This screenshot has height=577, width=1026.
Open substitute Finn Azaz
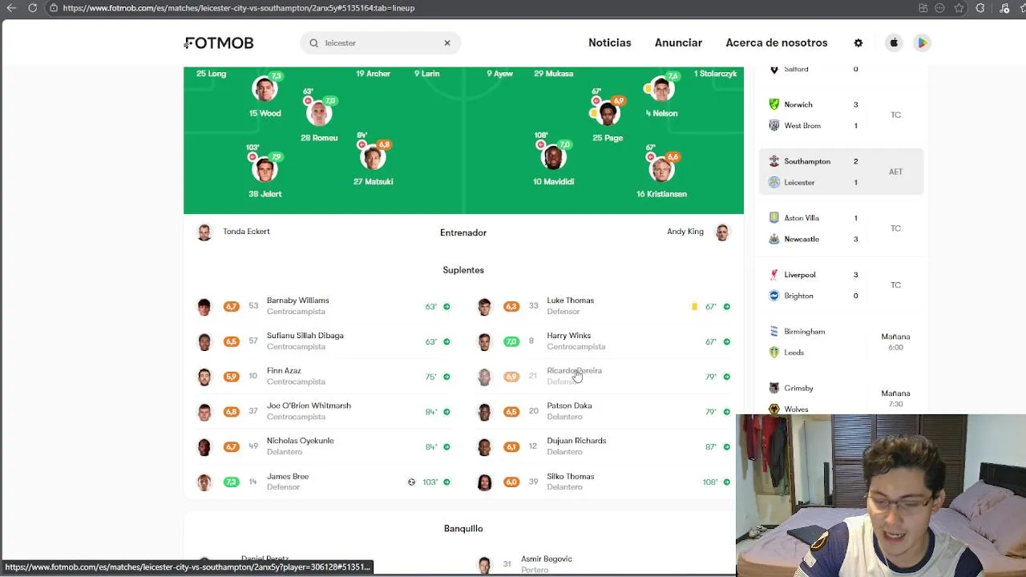pos(323,377)
